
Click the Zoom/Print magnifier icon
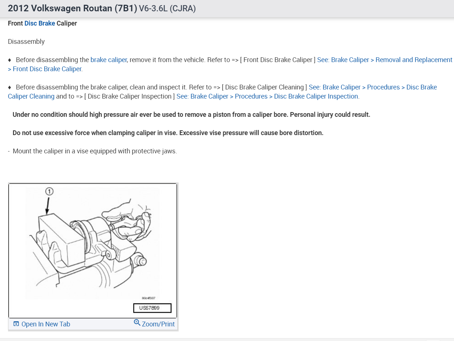[x=137, y=323]
